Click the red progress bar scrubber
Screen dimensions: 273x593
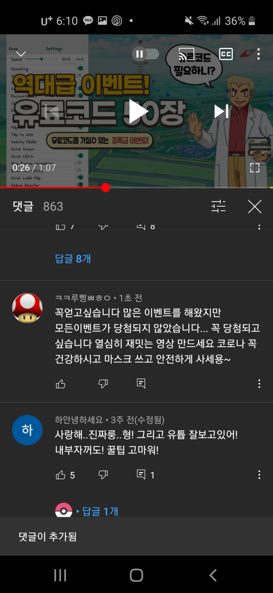(x=106, y=187)
